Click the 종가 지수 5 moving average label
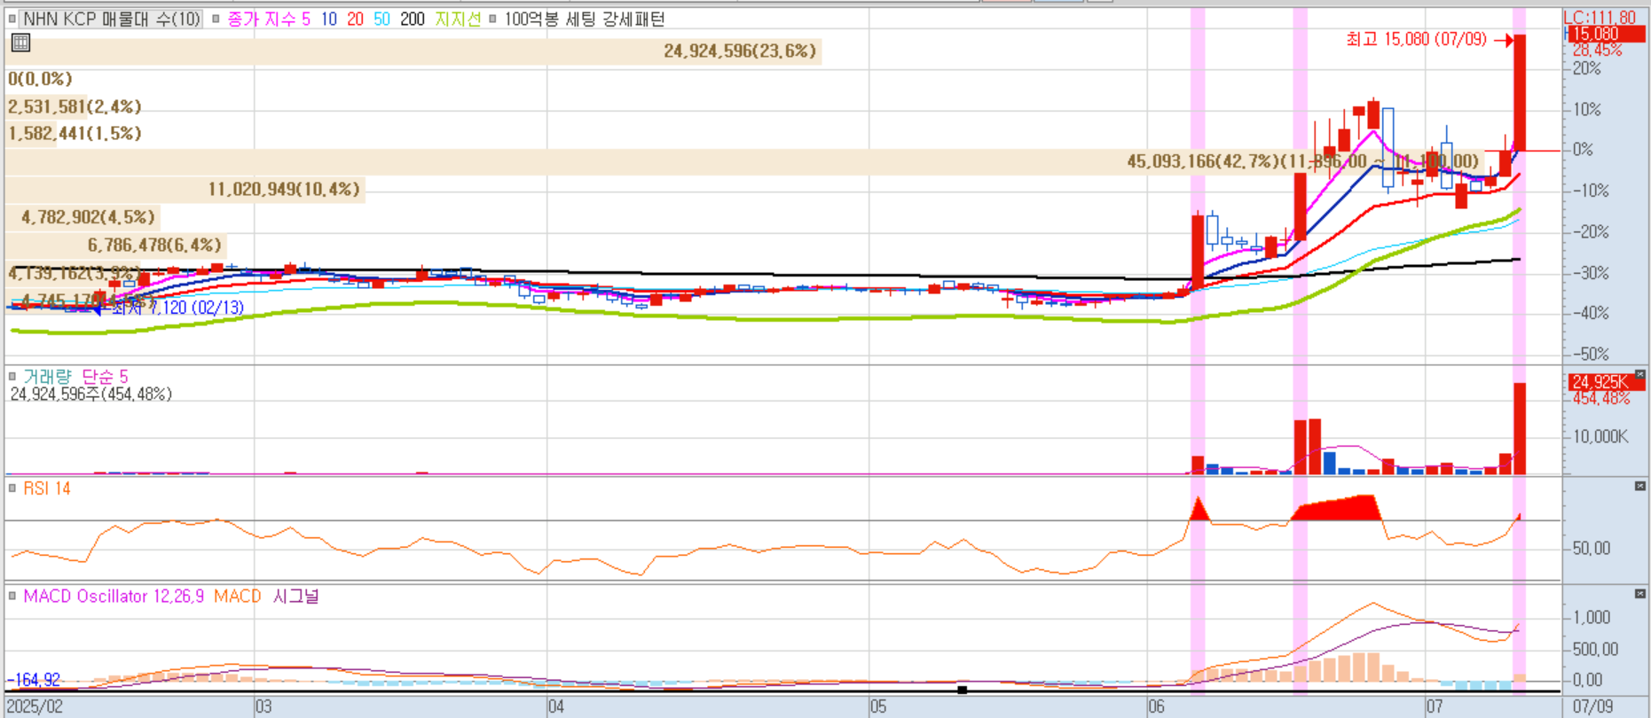Viewport: 1651px width, 718px height. click(269, 19)
